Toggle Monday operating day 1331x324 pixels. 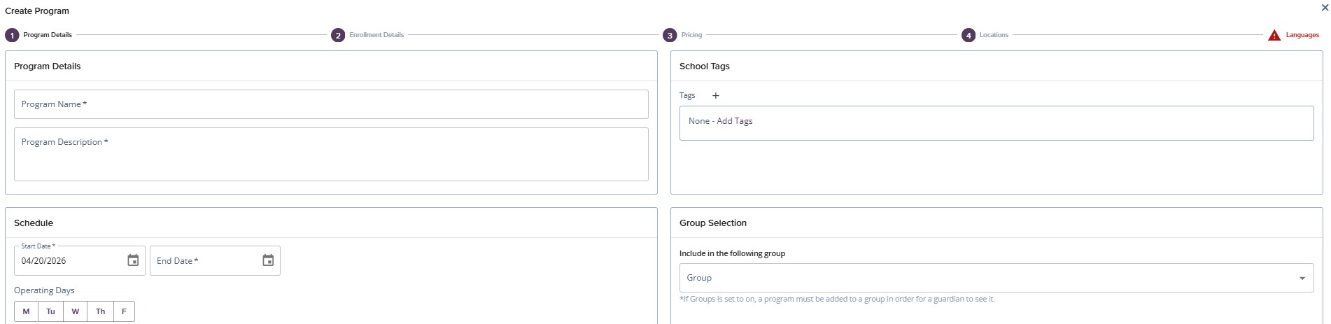click(27, 311)
